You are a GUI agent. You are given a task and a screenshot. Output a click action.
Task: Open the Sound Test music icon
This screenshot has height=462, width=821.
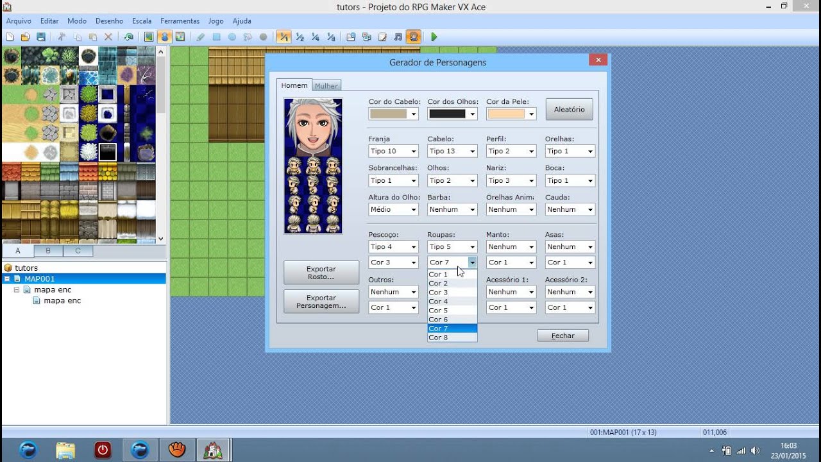pos(398,37)
